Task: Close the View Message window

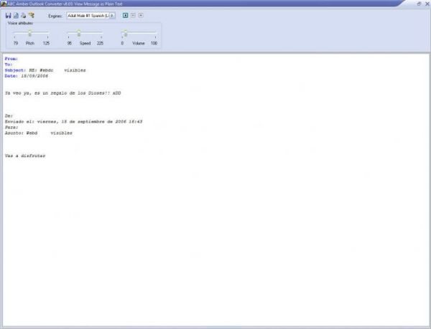Action: point(427,4)
